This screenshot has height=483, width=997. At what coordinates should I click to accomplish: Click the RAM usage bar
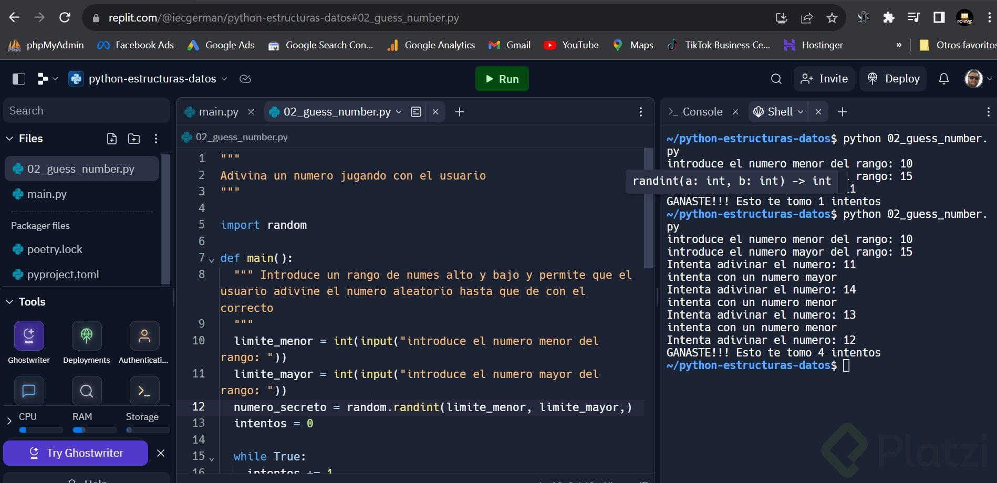coord(94,430)
